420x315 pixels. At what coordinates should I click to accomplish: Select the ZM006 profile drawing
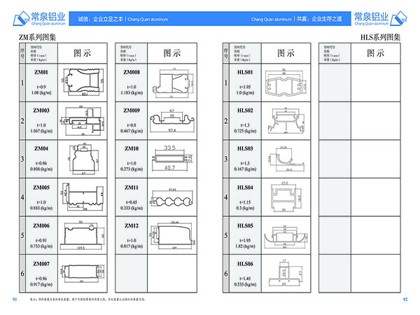point(82,235)
